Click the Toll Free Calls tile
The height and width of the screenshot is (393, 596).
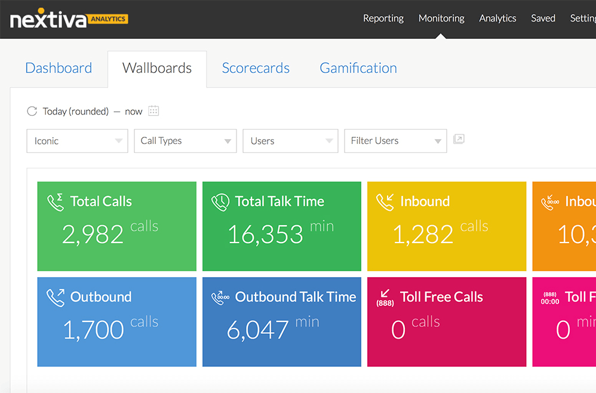[x=446, y=322]
